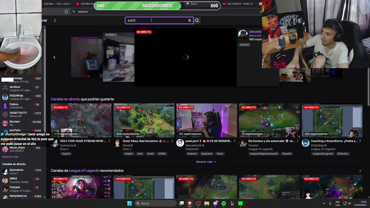Viewport: 370px width, 208px height.
Task: Select the Didactico tag
Action: 343,154
